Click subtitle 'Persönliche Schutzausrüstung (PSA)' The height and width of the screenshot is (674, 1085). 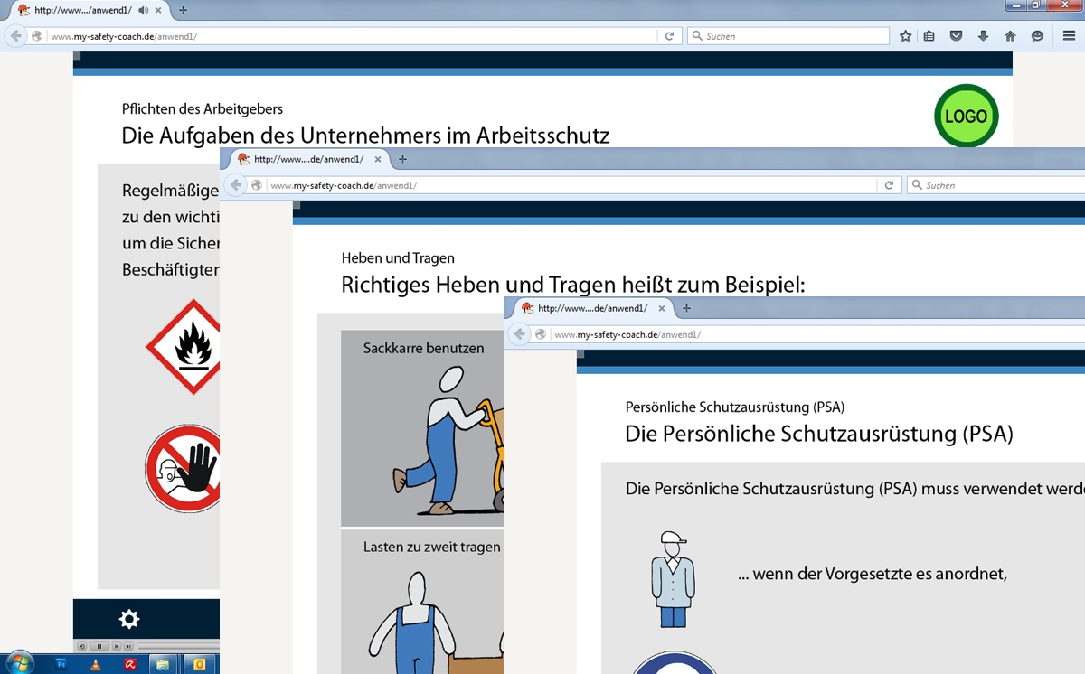(735, 407)
